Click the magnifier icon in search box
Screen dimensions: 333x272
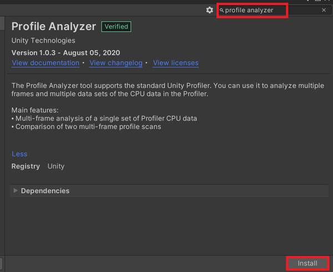click(222, 10)
